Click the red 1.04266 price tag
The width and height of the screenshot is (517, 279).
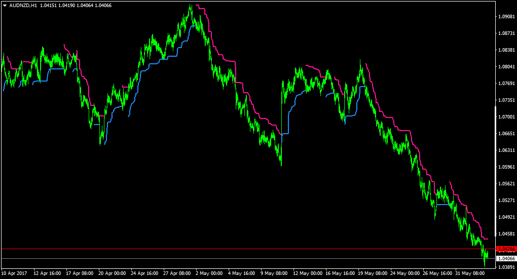tap(506, 249)
